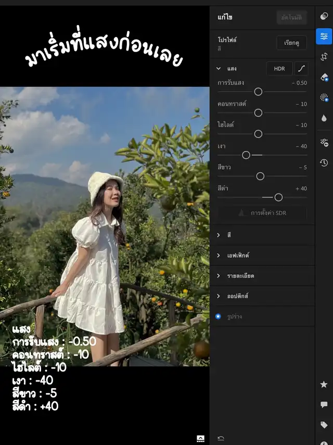This screenshot has width=333, height=445.
Task: Expand the รายละเอียด section
Action: pyautogui.click(x=219, y=276)
